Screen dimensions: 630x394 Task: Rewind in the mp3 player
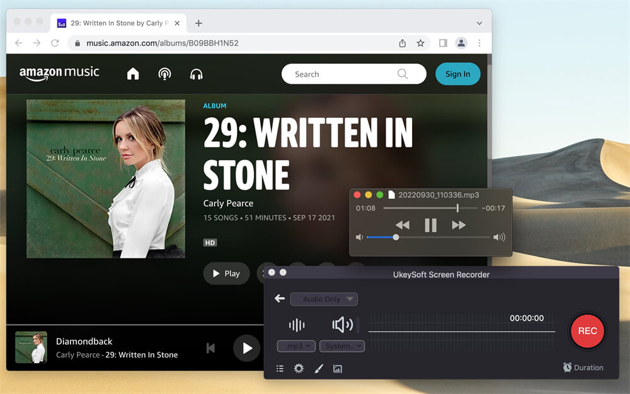(x=403, y=225)
